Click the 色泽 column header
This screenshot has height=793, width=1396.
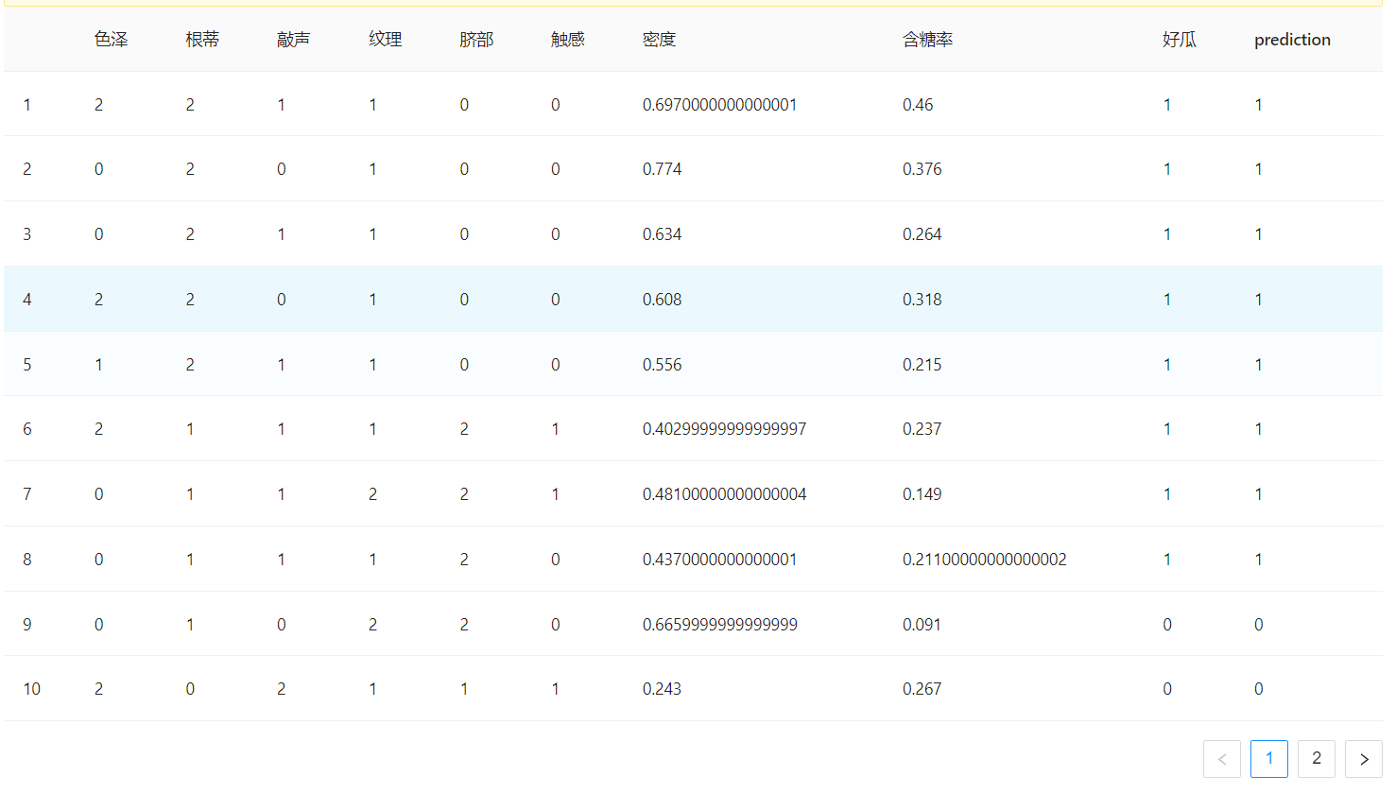pyautogui.click(x=111, y=40)
